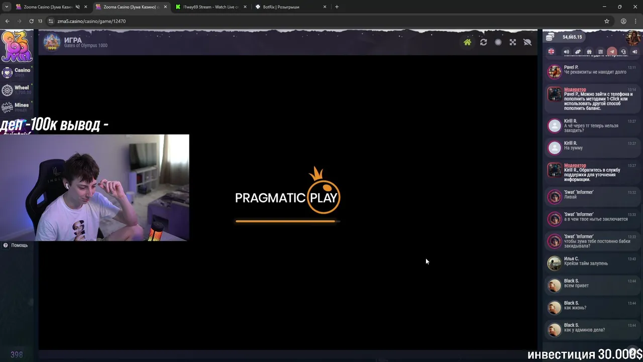The height and width of the screenshot is (362, 643).
Task: Click the Илья С. avatar in chat
Action: (x=555, y=263)
